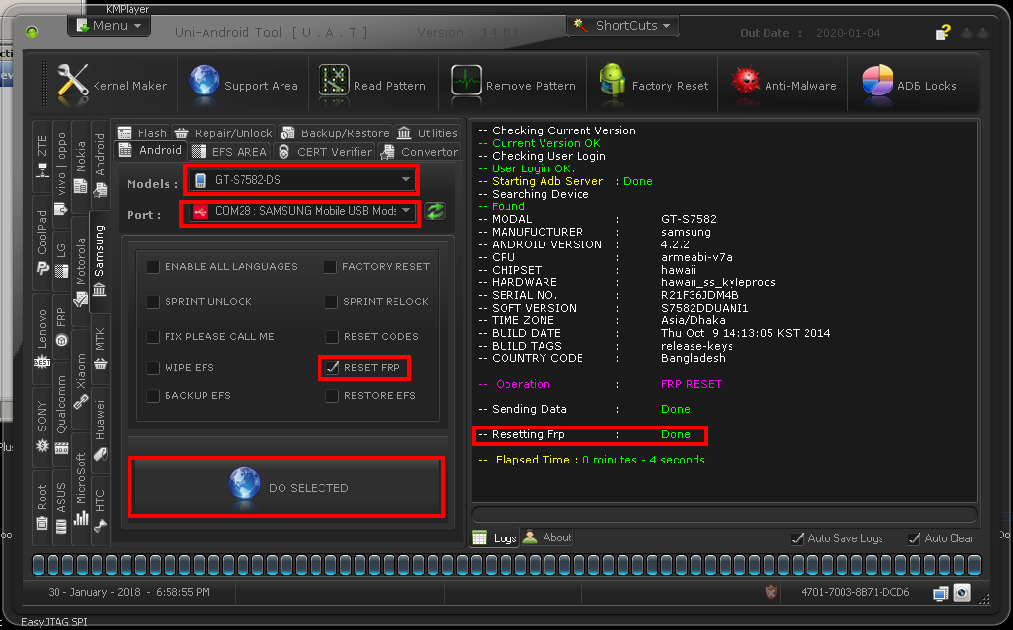Switch to the EFS AREA tab
The width and height of the screenshot is (1013, 630).
pyautogui.click(x=229, y=151)
